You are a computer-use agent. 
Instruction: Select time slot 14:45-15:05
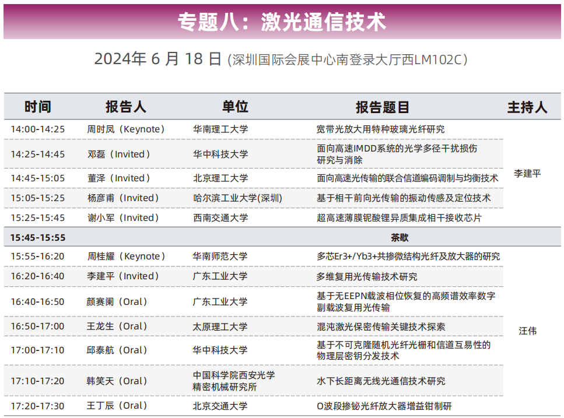point(38,178)
